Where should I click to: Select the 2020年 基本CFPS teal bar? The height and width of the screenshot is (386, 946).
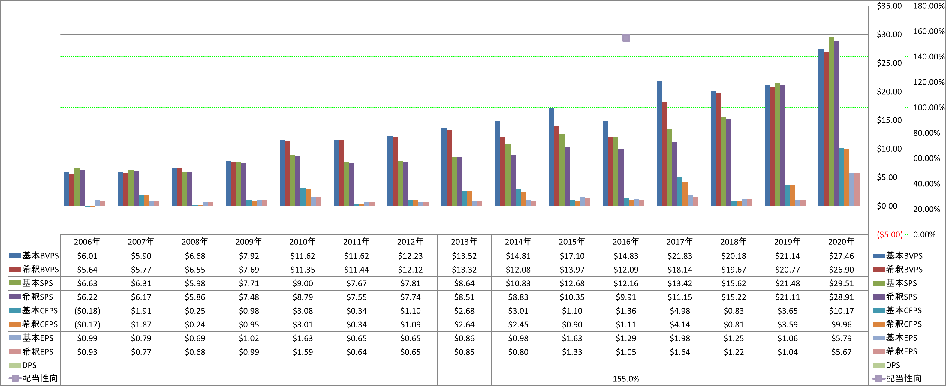[x=841, y=177]
